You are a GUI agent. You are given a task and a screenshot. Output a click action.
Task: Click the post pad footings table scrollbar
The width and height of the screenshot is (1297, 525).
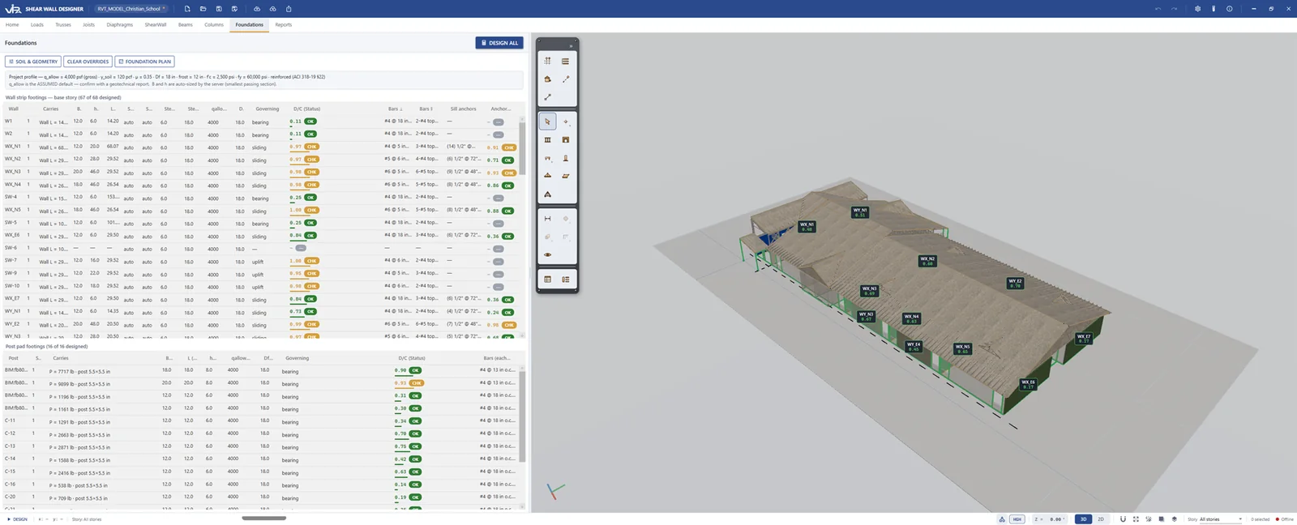click(x=522, y=417)
